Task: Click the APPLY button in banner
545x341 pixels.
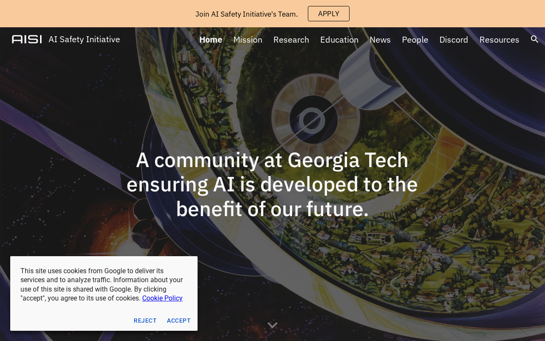Action: (329, 14)
